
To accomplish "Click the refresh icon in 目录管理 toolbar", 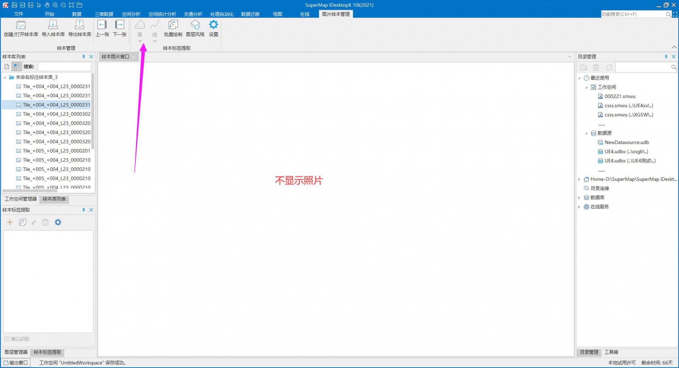I will coord(609,67).
